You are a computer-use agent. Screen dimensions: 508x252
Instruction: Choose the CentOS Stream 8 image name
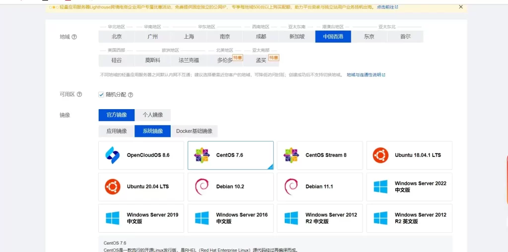326,155
